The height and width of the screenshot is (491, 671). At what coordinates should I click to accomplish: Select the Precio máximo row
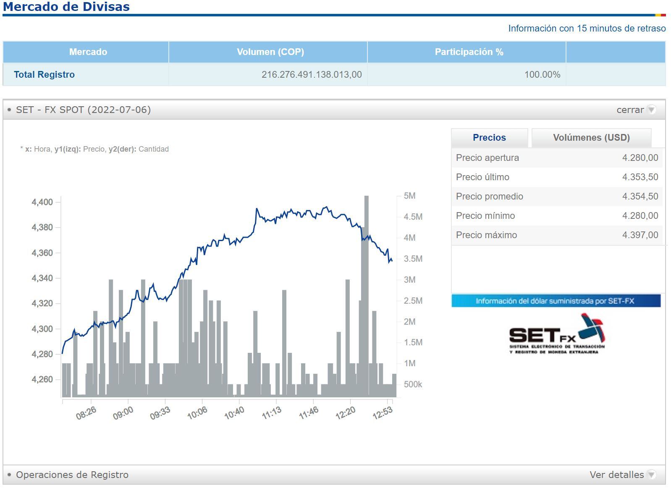click(557, 235)
